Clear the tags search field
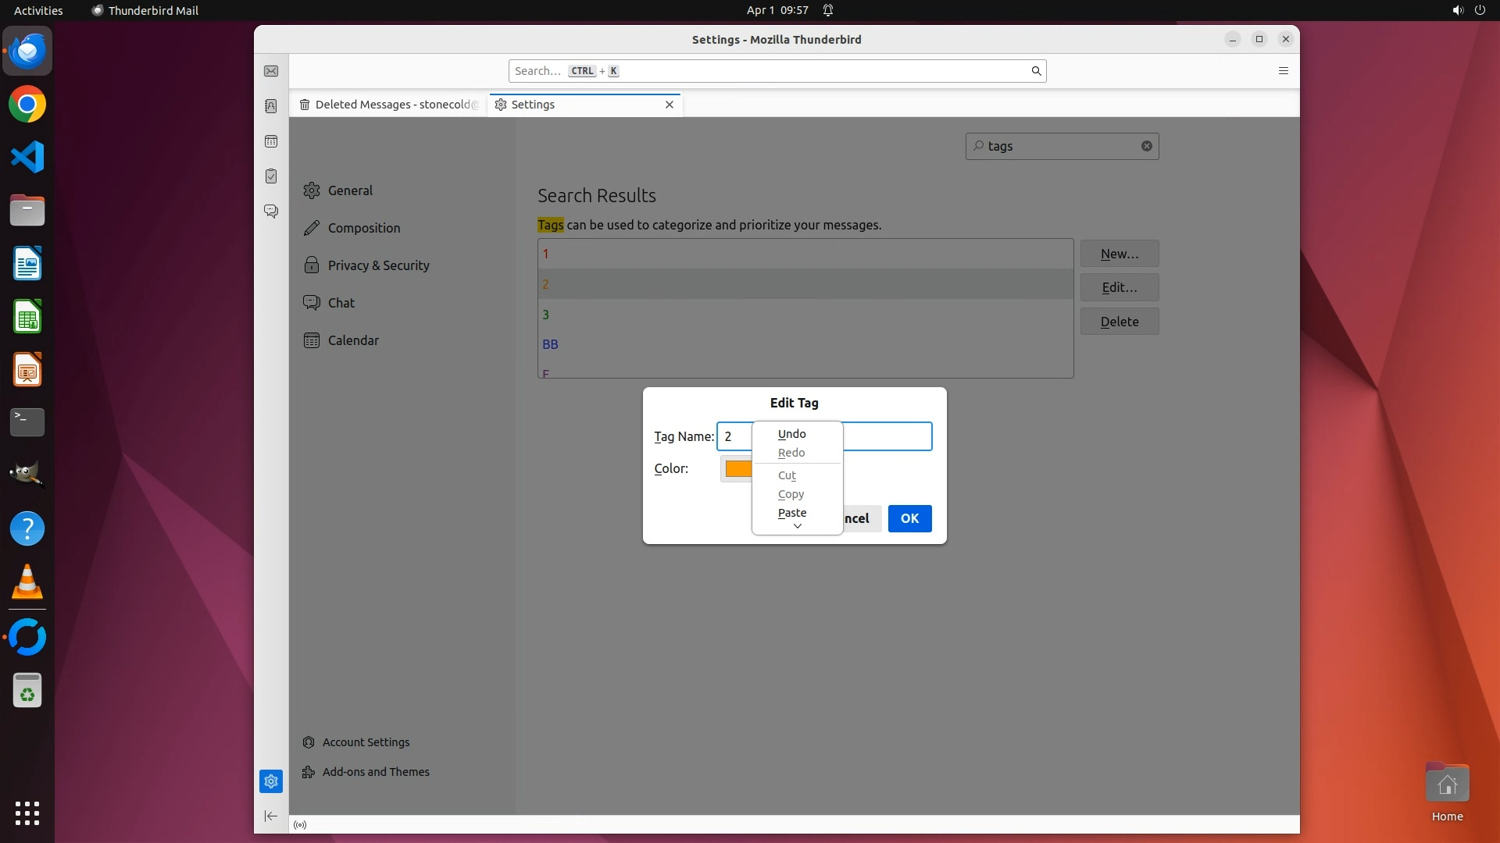Image resolution: width=1500 pixels, height=843 pixels. [1146, 146]
